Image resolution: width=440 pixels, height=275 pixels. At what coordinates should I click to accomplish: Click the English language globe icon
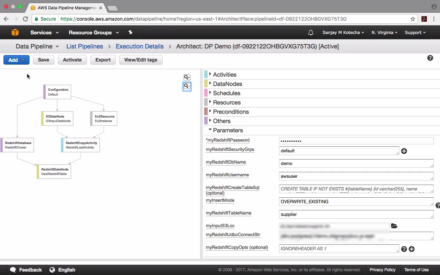[52, 270]
